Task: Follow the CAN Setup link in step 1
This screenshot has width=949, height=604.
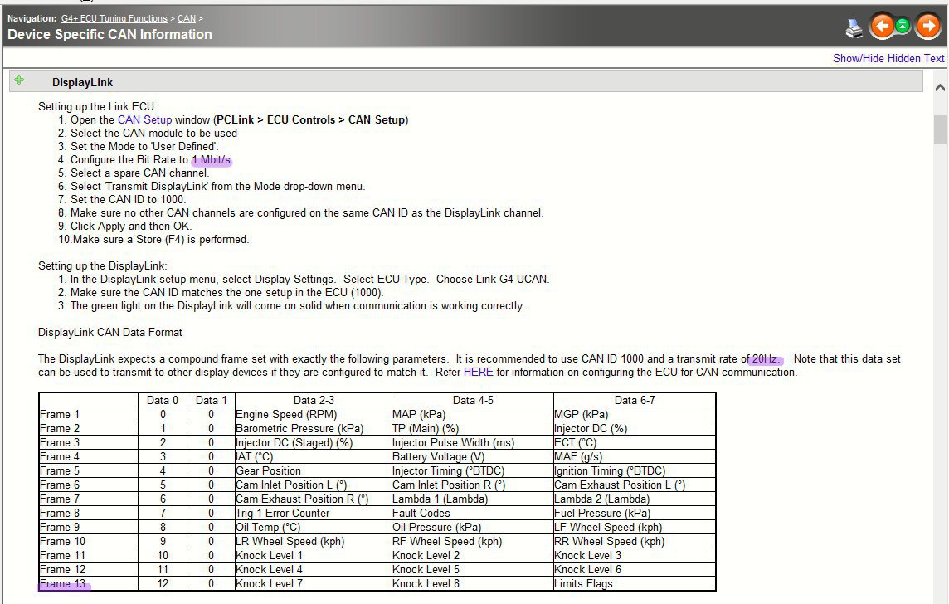Action: point(144,119)
